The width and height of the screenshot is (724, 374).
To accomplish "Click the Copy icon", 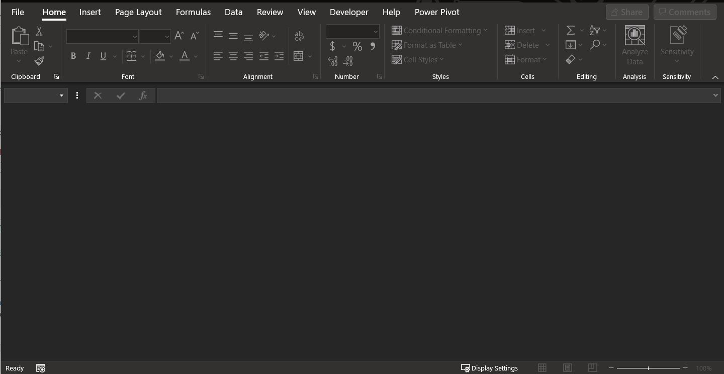I will (x=39, y=46).
